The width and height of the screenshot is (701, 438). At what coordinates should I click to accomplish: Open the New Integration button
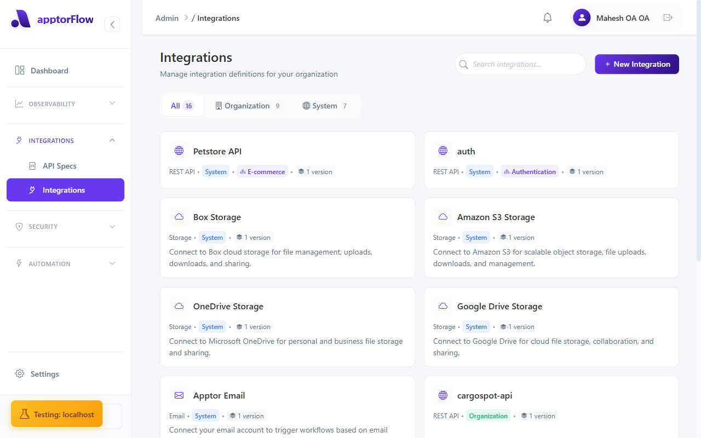[636, 64]
